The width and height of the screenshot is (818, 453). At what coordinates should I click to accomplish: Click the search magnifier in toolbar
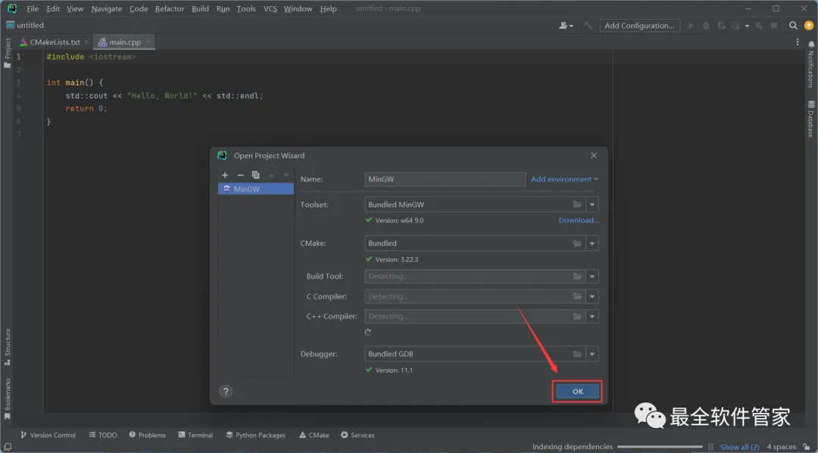pyautogui.click(x=793, y=26)
